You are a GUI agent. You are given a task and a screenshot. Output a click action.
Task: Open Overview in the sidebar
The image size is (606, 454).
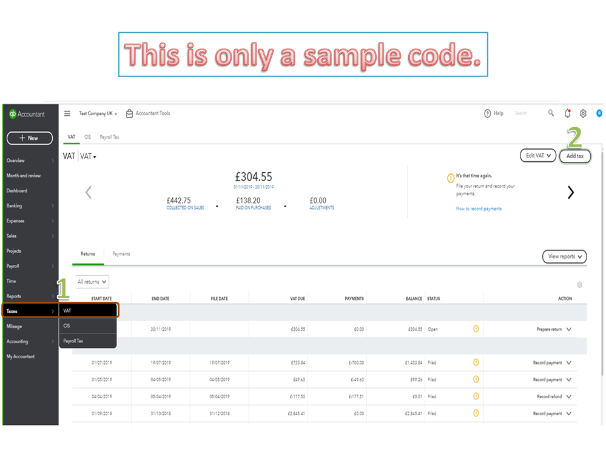coord(30,161)
